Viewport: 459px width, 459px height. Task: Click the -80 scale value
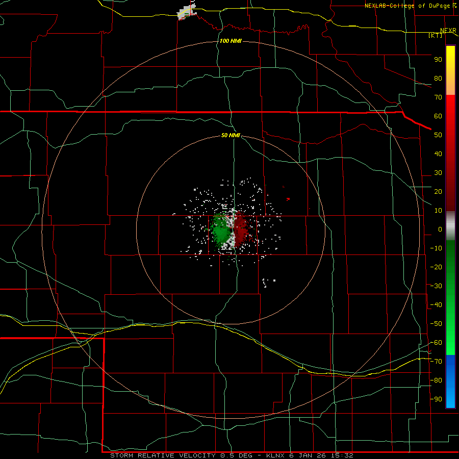(436, 380)
